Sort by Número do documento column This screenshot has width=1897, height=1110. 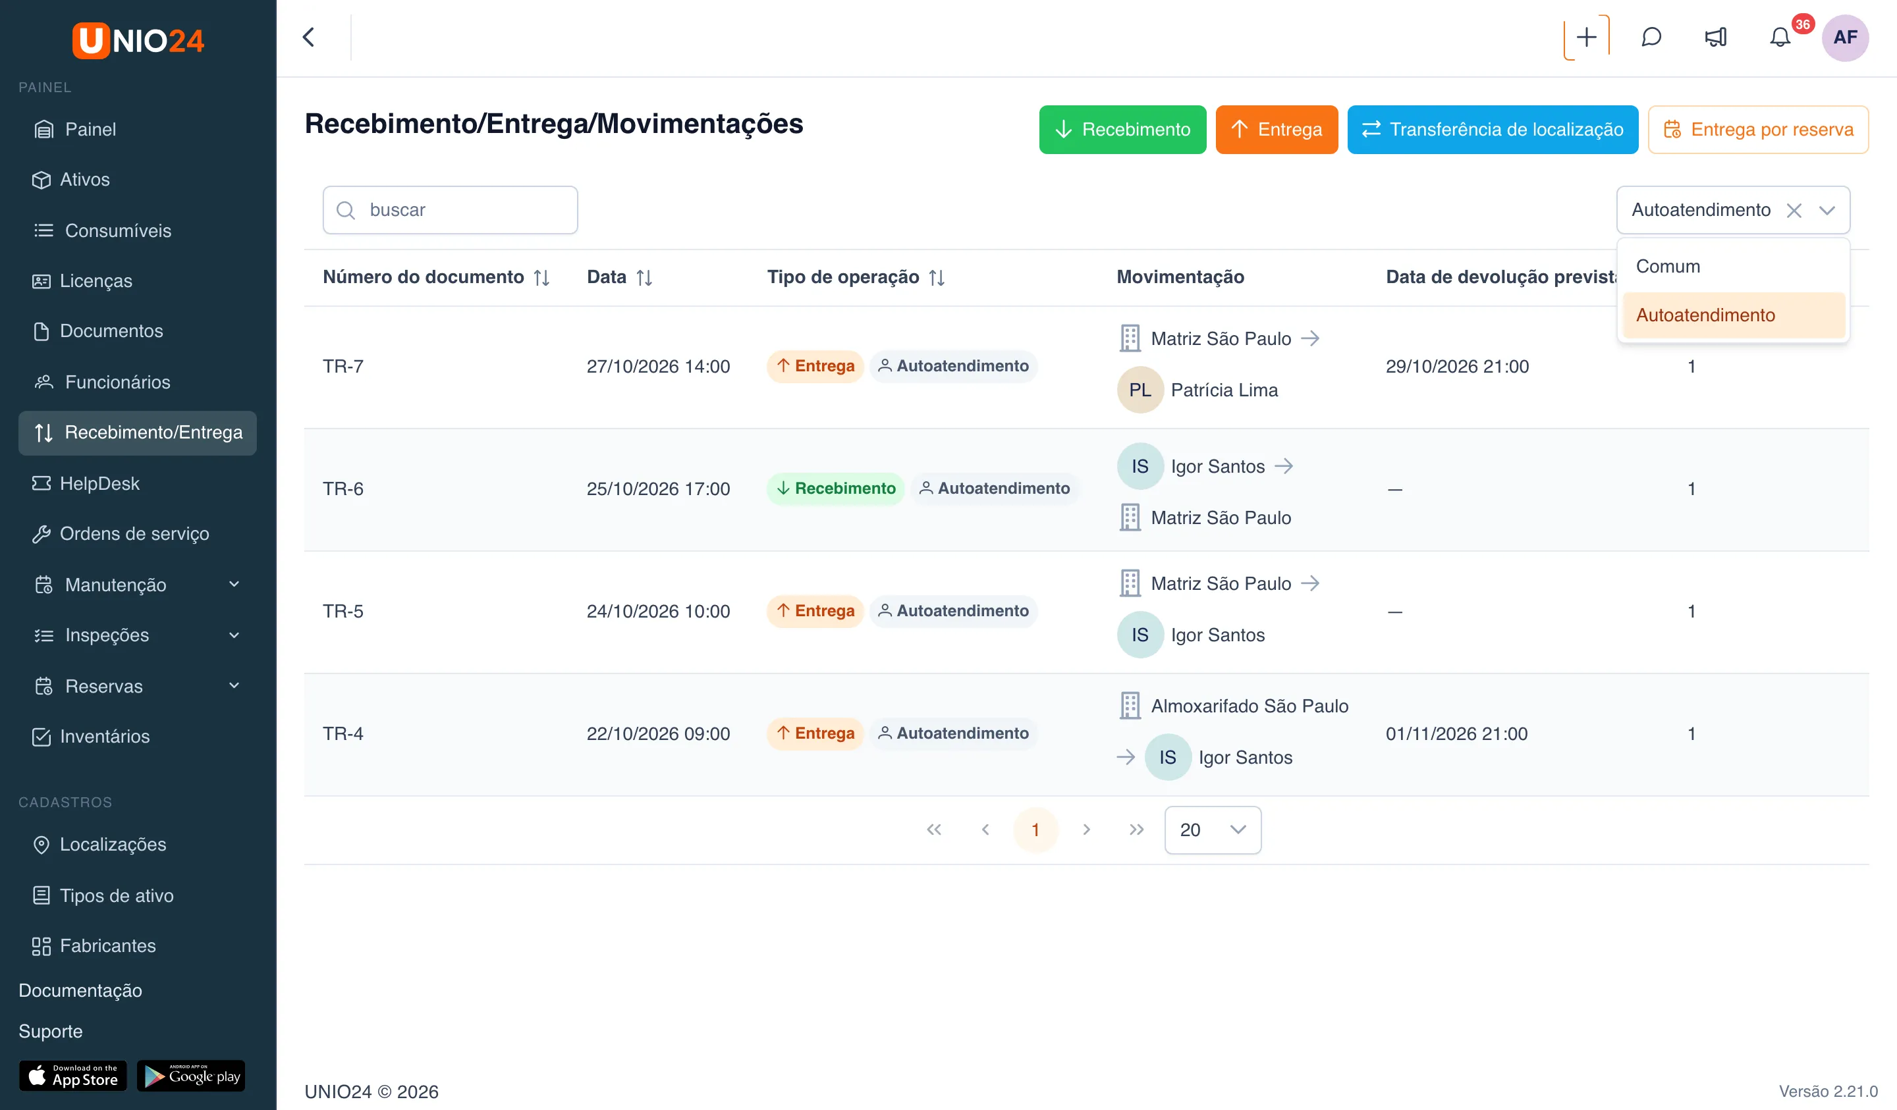(541, 278)
